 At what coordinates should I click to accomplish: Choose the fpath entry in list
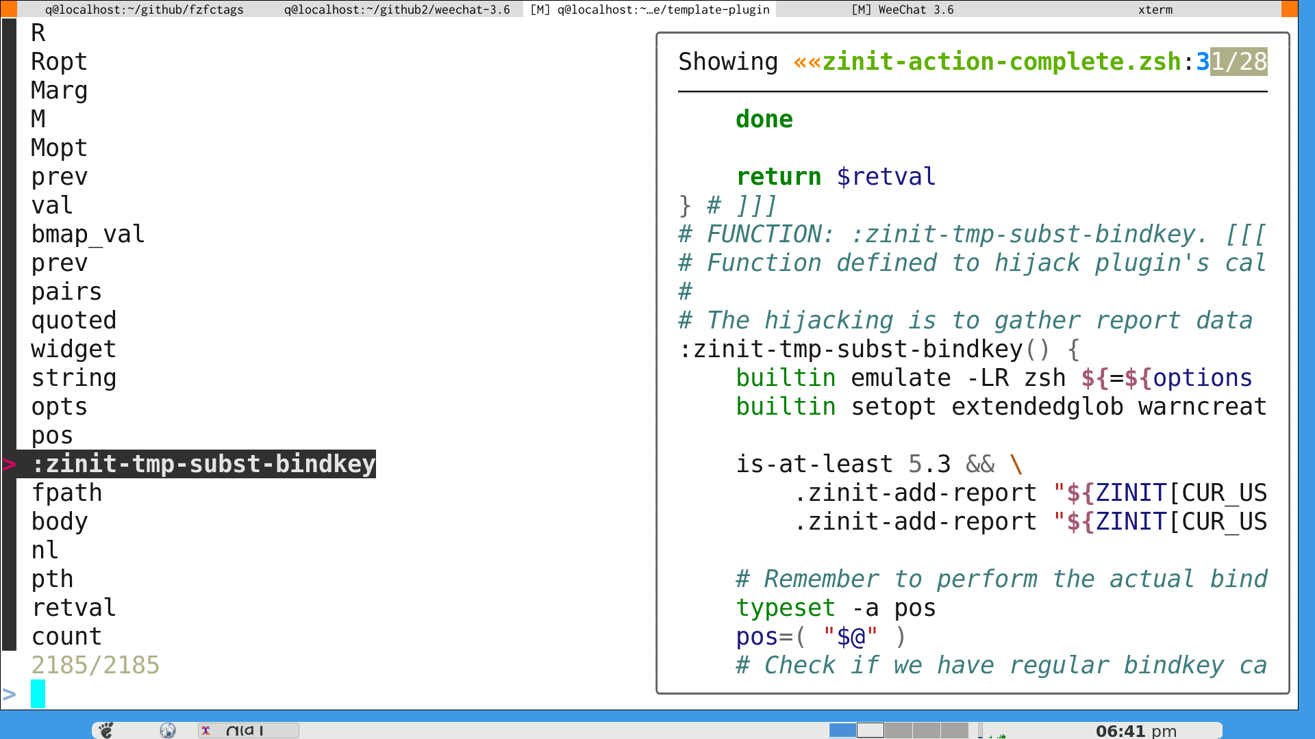(66, 493)
